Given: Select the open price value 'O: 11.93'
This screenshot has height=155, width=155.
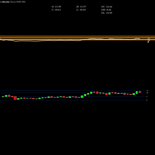Looking at the screenshot, I should (56, 7).
